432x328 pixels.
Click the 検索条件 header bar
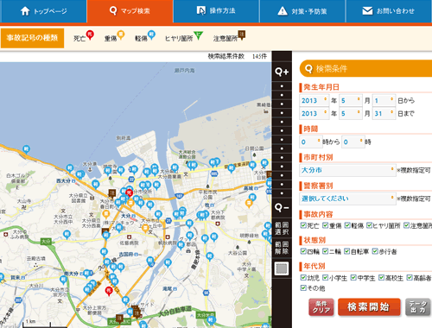tap(365, 68)
